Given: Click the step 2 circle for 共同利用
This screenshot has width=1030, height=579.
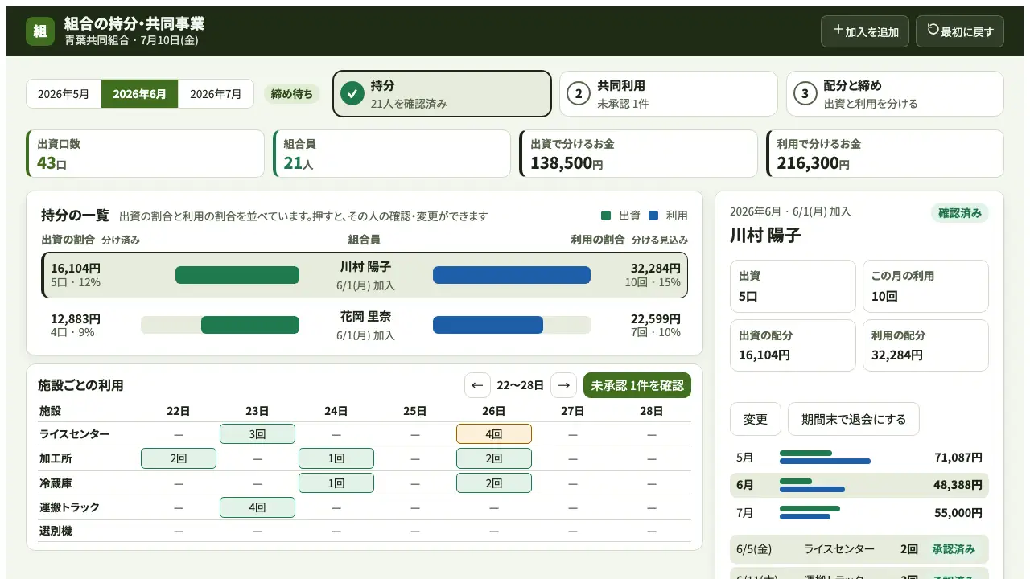Looking at the screenshot, I should pos(578,93).
